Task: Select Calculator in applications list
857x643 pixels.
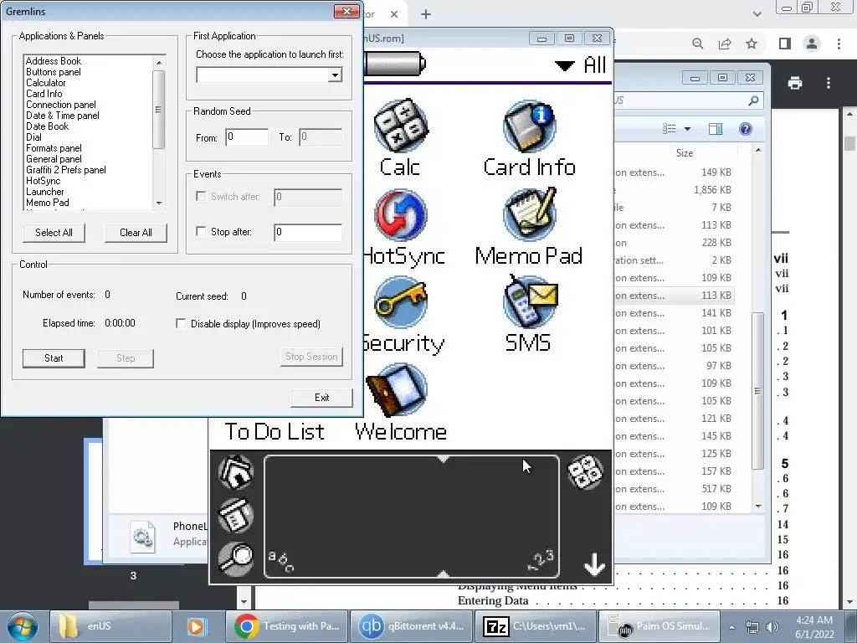Action: pos(46,83)
